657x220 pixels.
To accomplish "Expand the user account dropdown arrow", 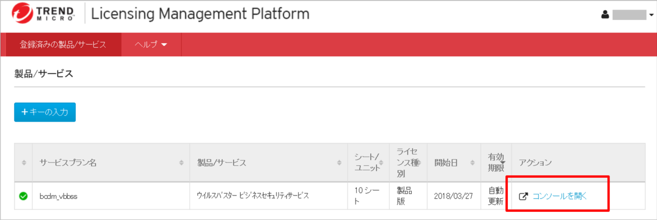I will tap(651, 16).
